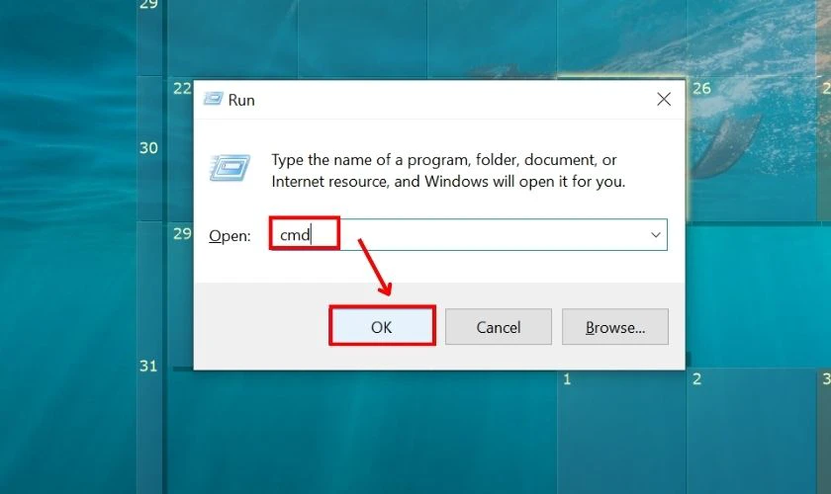Click the "Open:" label
Image resolution: width=831 pixels, height=494 pixels.
click(x=230, y=235)
